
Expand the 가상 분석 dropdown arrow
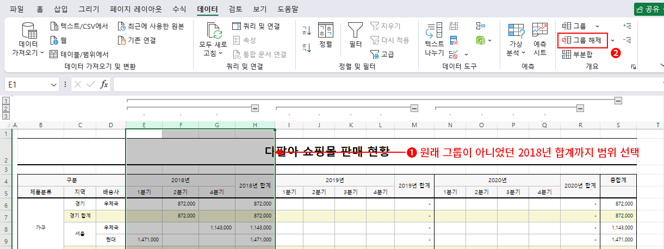pyautogui.click(x=523, y=53)
